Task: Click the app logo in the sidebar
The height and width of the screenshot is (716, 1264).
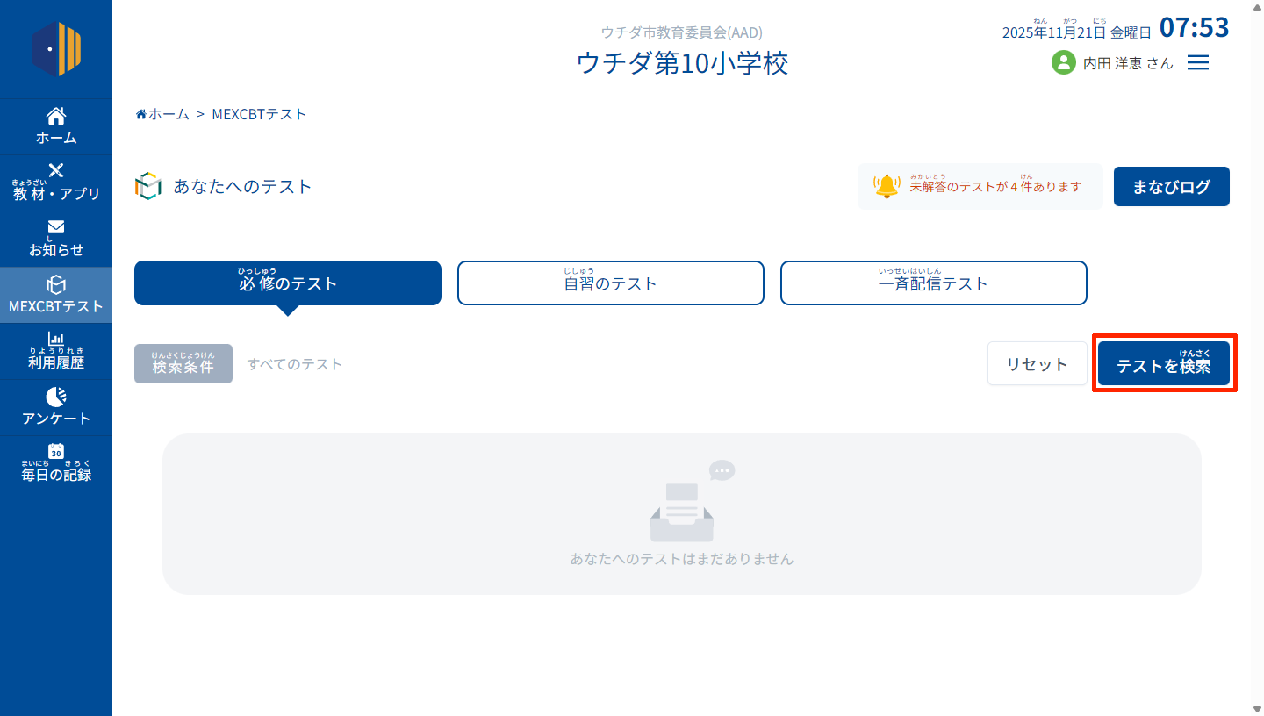Action: point(56,49)
